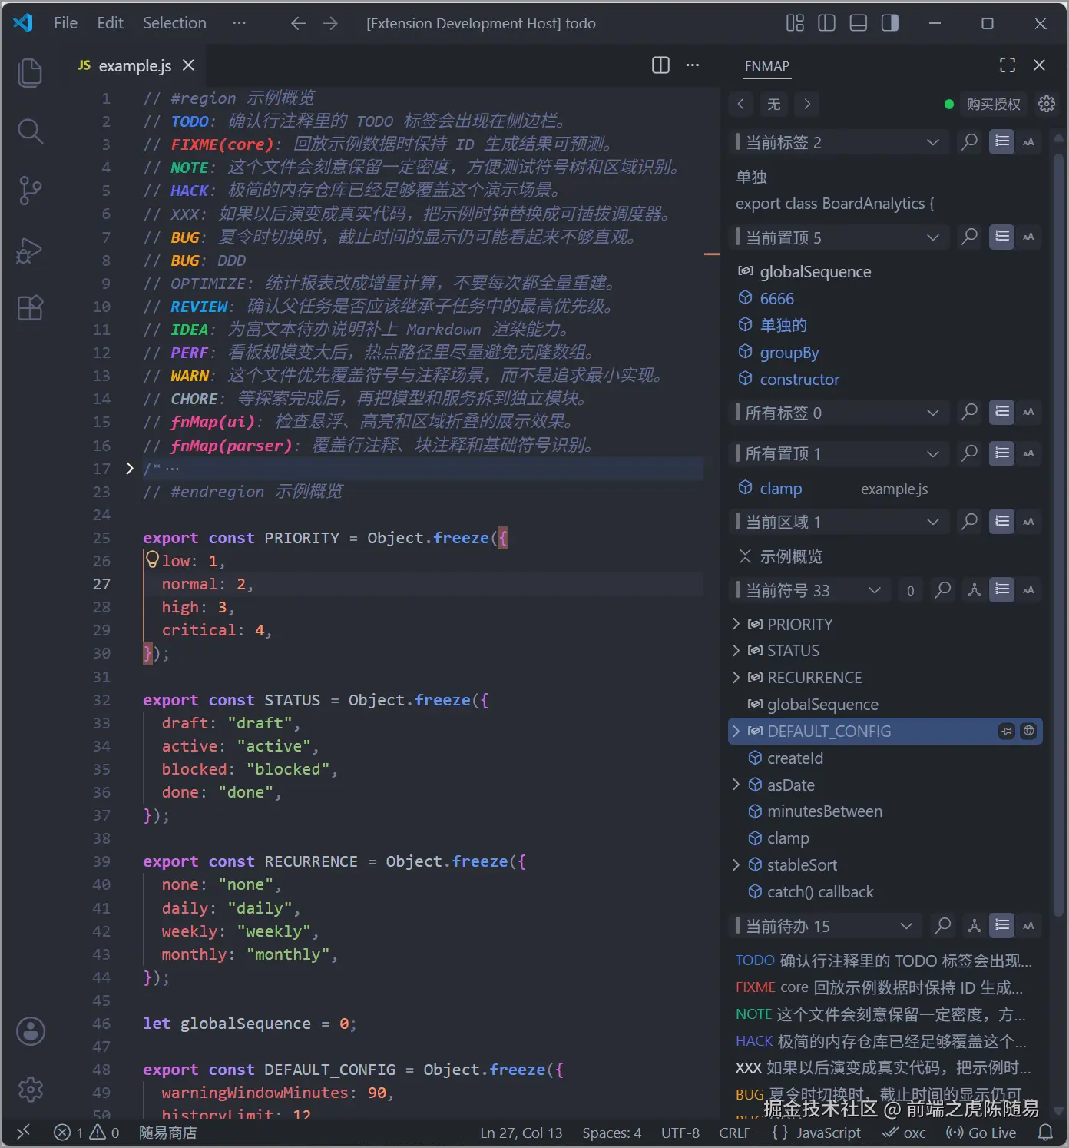Open the Edit menu

point(110,23)
